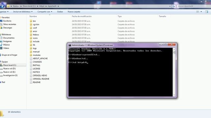Screen dimensions: 211x118
Task: Open the cgi-bin folder icon
Action: pyautogui.click(x=31, y=24)
